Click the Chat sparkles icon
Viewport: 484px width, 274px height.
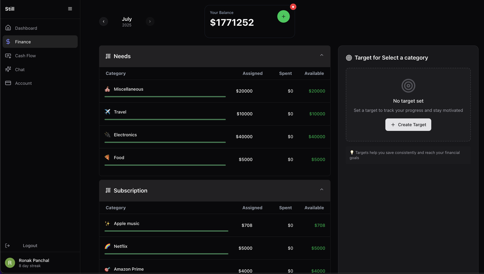pos(8,69)
